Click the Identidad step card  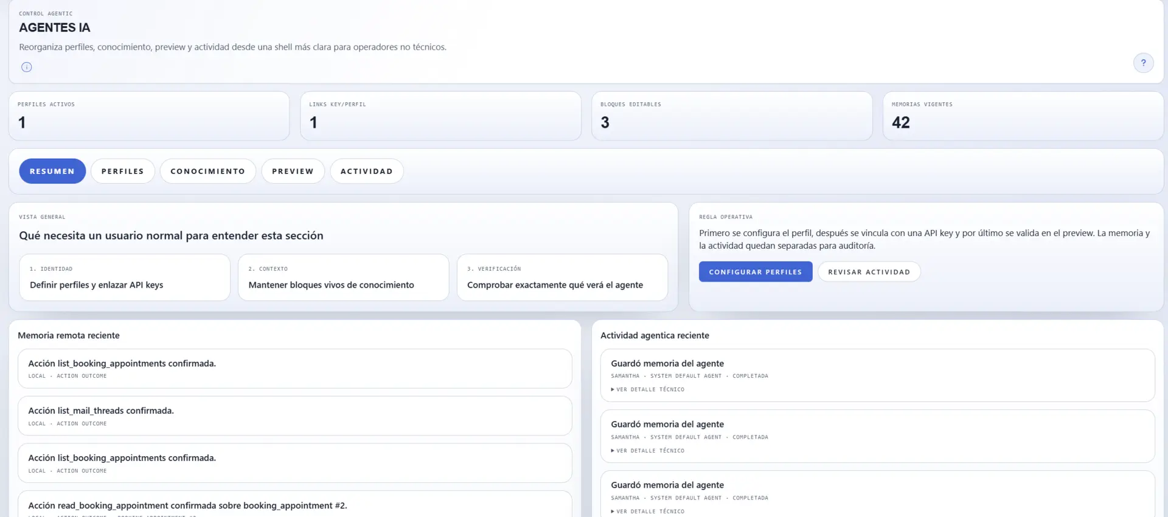tap(125, 277)
